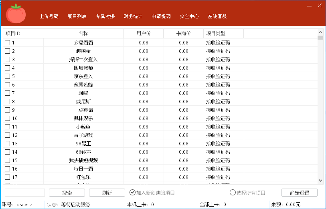Screen dimensions: 326x209
Task: Click the search text input field
Action: click(24, 193)
